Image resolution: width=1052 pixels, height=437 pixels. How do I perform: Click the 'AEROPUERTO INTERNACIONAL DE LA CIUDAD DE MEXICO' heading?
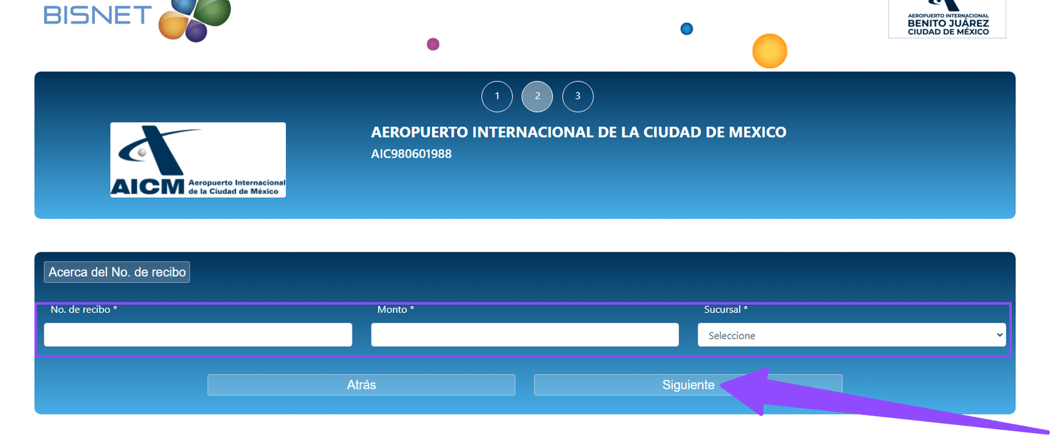point(579,132)
